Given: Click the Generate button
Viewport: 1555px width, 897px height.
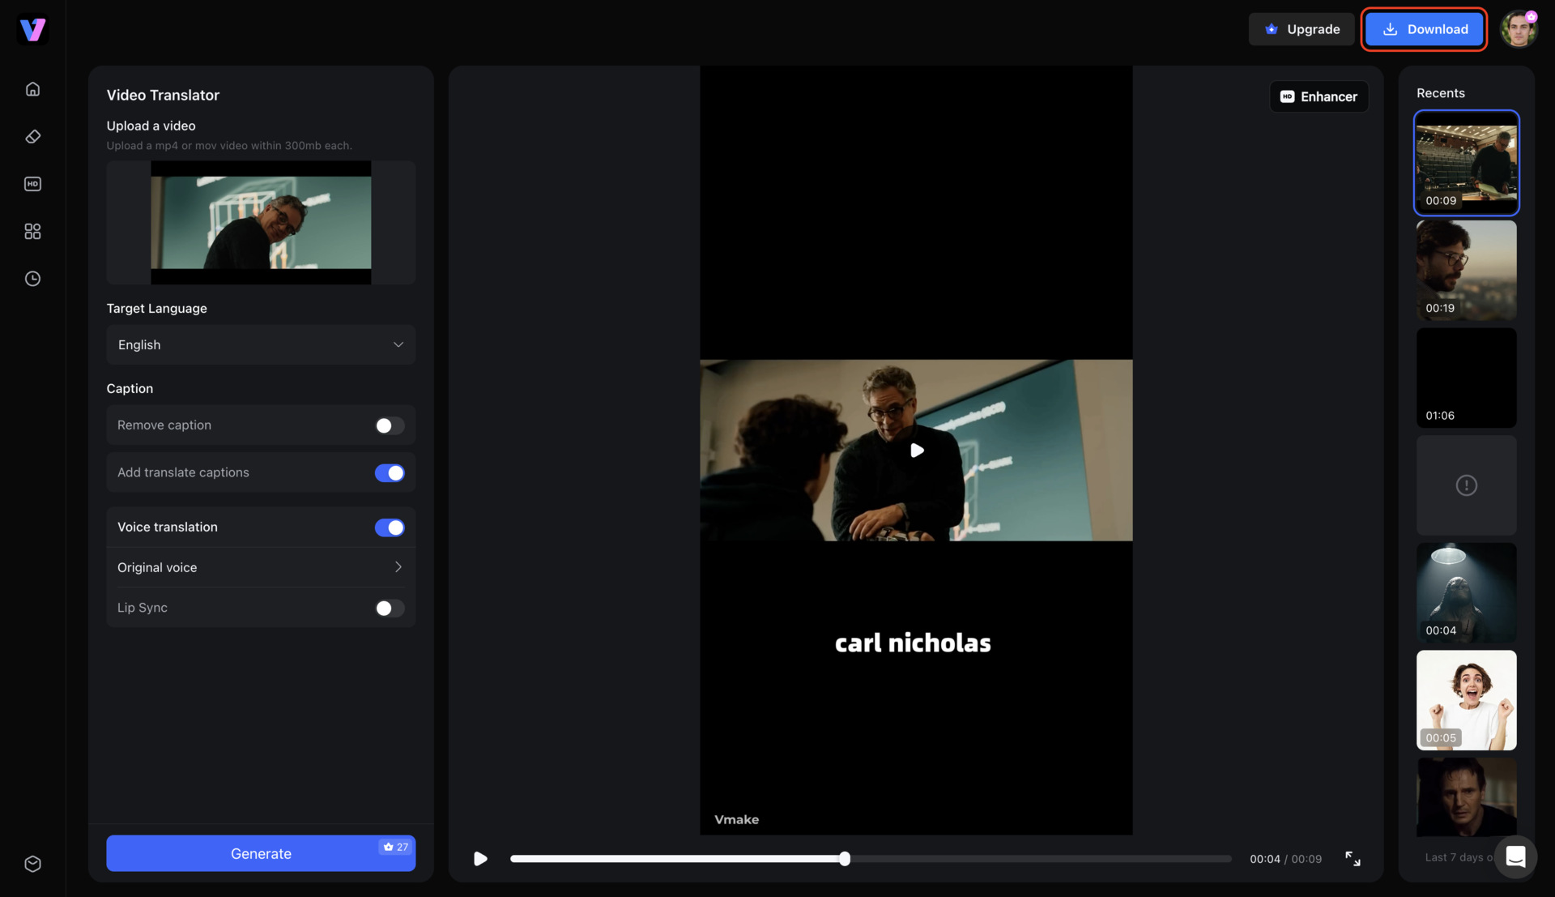Looking at the screenshot, I should (x=261, y=853).
